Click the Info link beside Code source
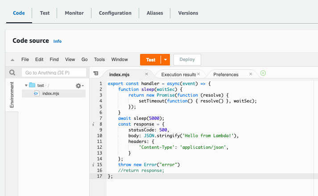Viewport: 318px width, 196px height. tap(58, 41)
